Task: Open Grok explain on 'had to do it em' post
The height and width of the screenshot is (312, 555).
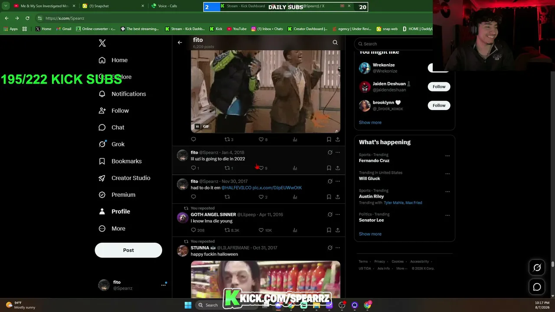Action: (330, 181)
